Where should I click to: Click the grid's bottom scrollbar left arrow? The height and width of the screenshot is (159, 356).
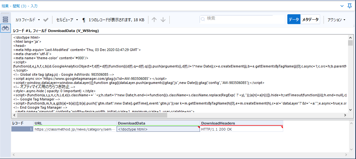[x=14, y=155]
